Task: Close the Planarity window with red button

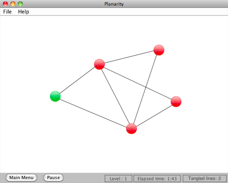Action: click(x=5, y=4)
